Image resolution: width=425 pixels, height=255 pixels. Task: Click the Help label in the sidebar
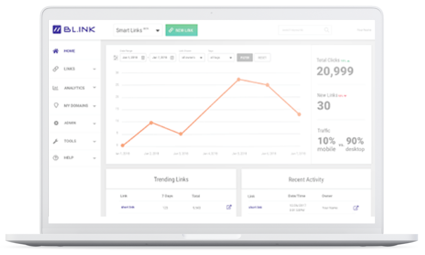69,158
